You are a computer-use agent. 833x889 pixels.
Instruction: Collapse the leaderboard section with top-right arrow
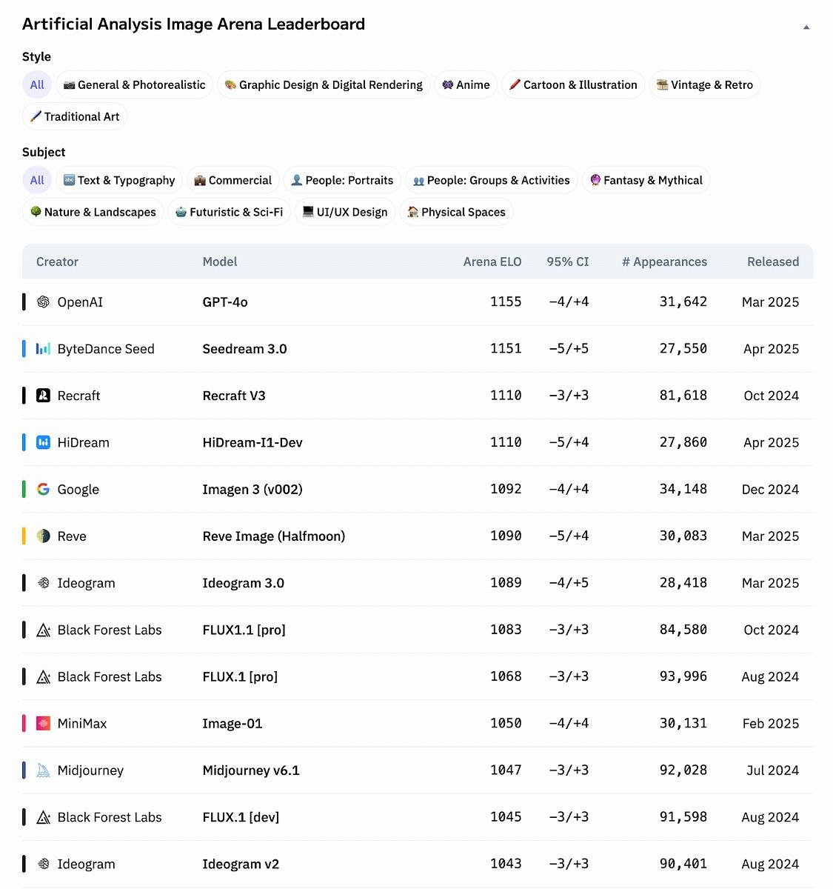point(806,27)
